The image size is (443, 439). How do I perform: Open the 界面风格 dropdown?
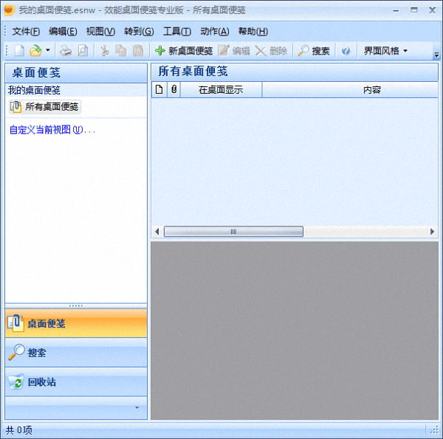click(x=385, y=51)
